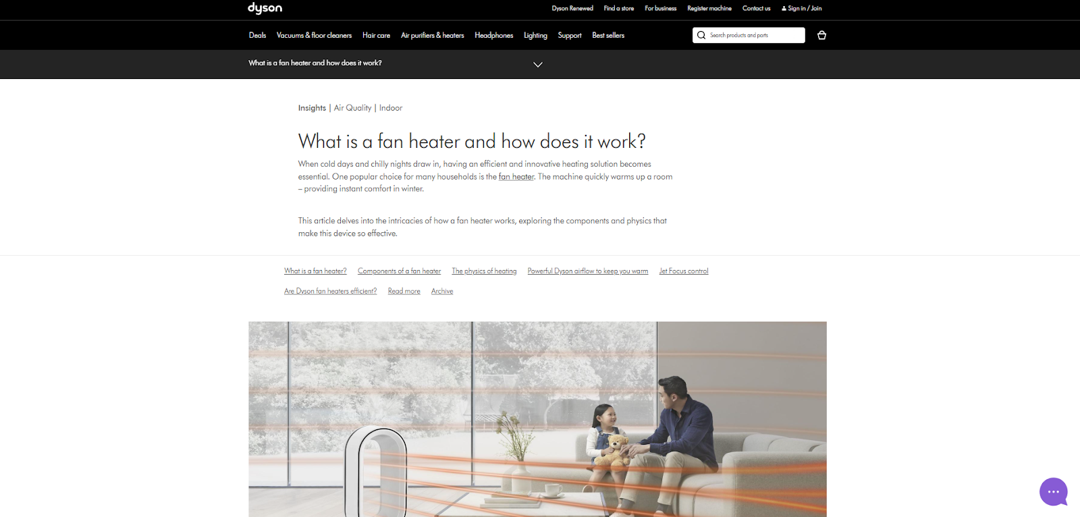Open the Lighting menu
The height and width of the screenshot is (517, 1080).
(x=535, y=35)
